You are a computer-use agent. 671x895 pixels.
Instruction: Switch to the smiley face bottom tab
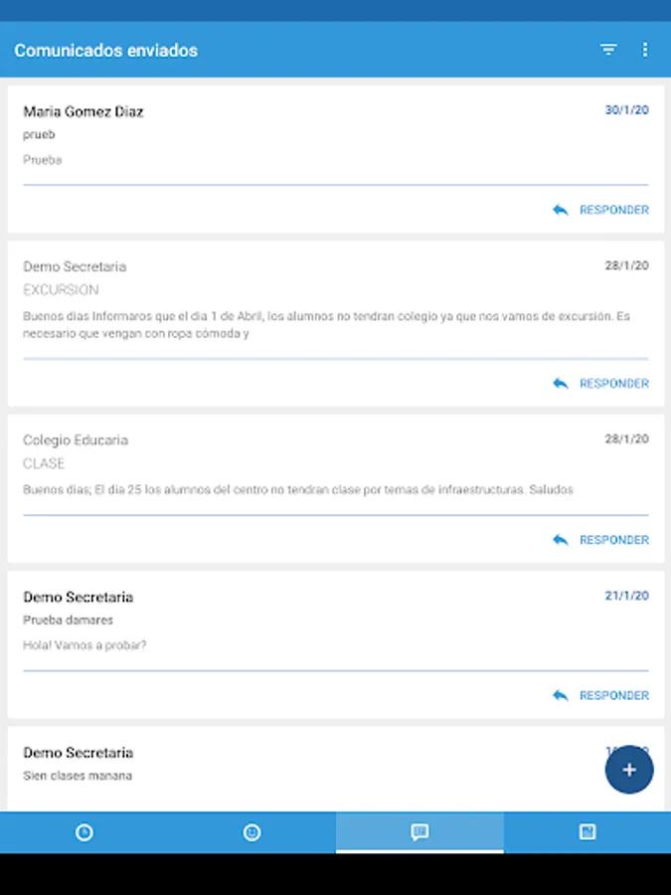(252, 832)
